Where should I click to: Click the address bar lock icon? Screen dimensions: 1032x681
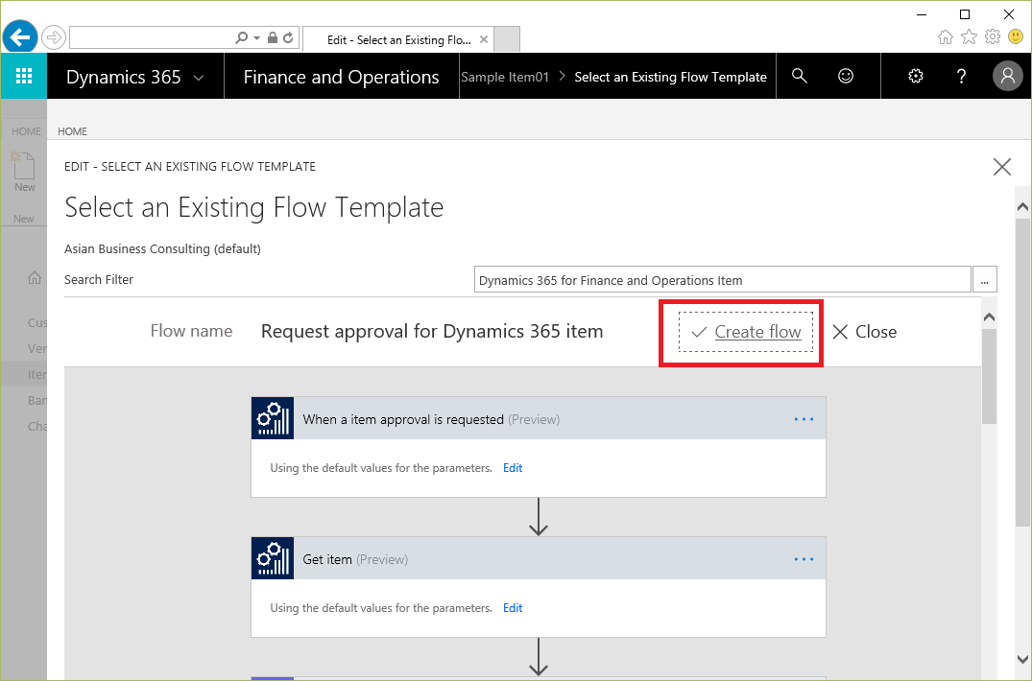[273, 37]
